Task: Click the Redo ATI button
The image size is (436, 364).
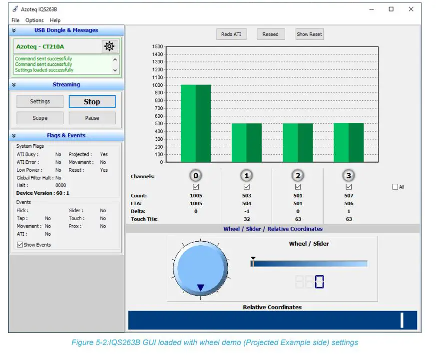Action: [231, 34]
